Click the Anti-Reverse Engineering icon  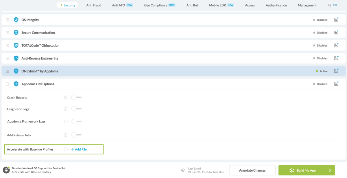tap(16, 58)
